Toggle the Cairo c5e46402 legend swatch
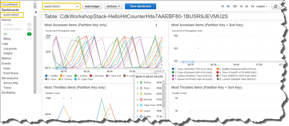Viewport: 289px width, 126px height. pyautogui.click(x=173, y=69)
